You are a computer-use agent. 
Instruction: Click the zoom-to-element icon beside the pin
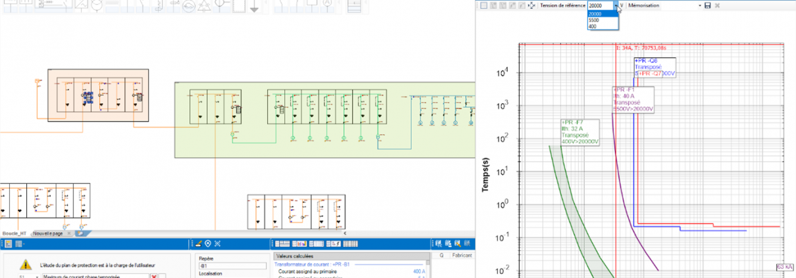tap(217, 244)
